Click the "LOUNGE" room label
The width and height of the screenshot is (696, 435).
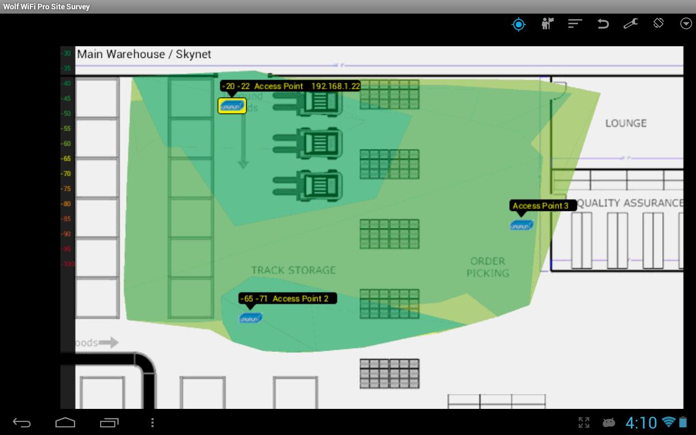coord(626,123)
